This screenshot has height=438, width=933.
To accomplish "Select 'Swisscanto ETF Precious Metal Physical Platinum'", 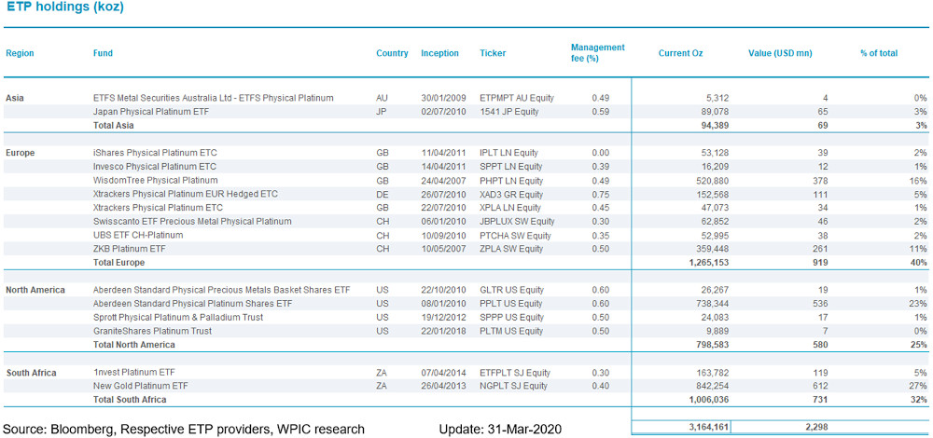I will tap(192, 221).
